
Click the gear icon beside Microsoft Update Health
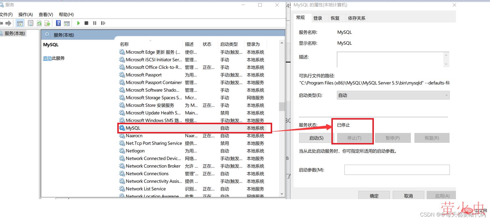[122, 113]
